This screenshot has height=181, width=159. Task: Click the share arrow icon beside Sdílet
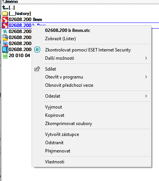point(37,69)
